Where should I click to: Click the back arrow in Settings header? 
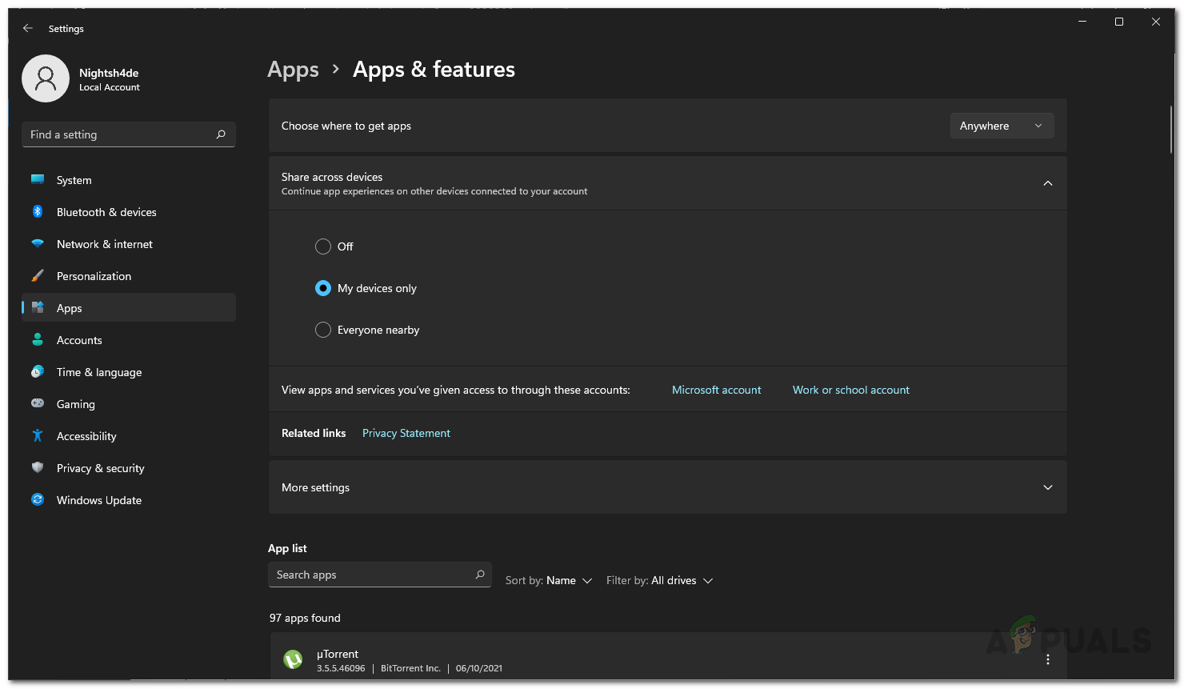(28, 28)
